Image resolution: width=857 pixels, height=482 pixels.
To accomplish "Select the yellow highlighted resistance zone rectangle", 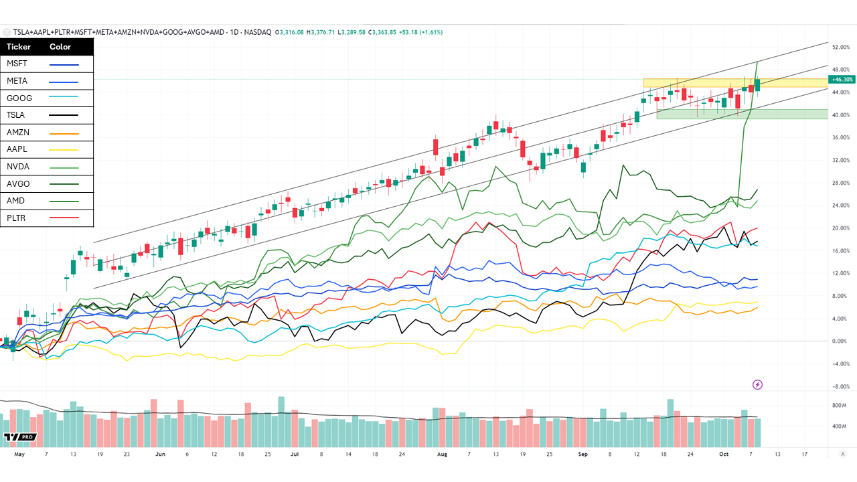I will tap(735, 83).
